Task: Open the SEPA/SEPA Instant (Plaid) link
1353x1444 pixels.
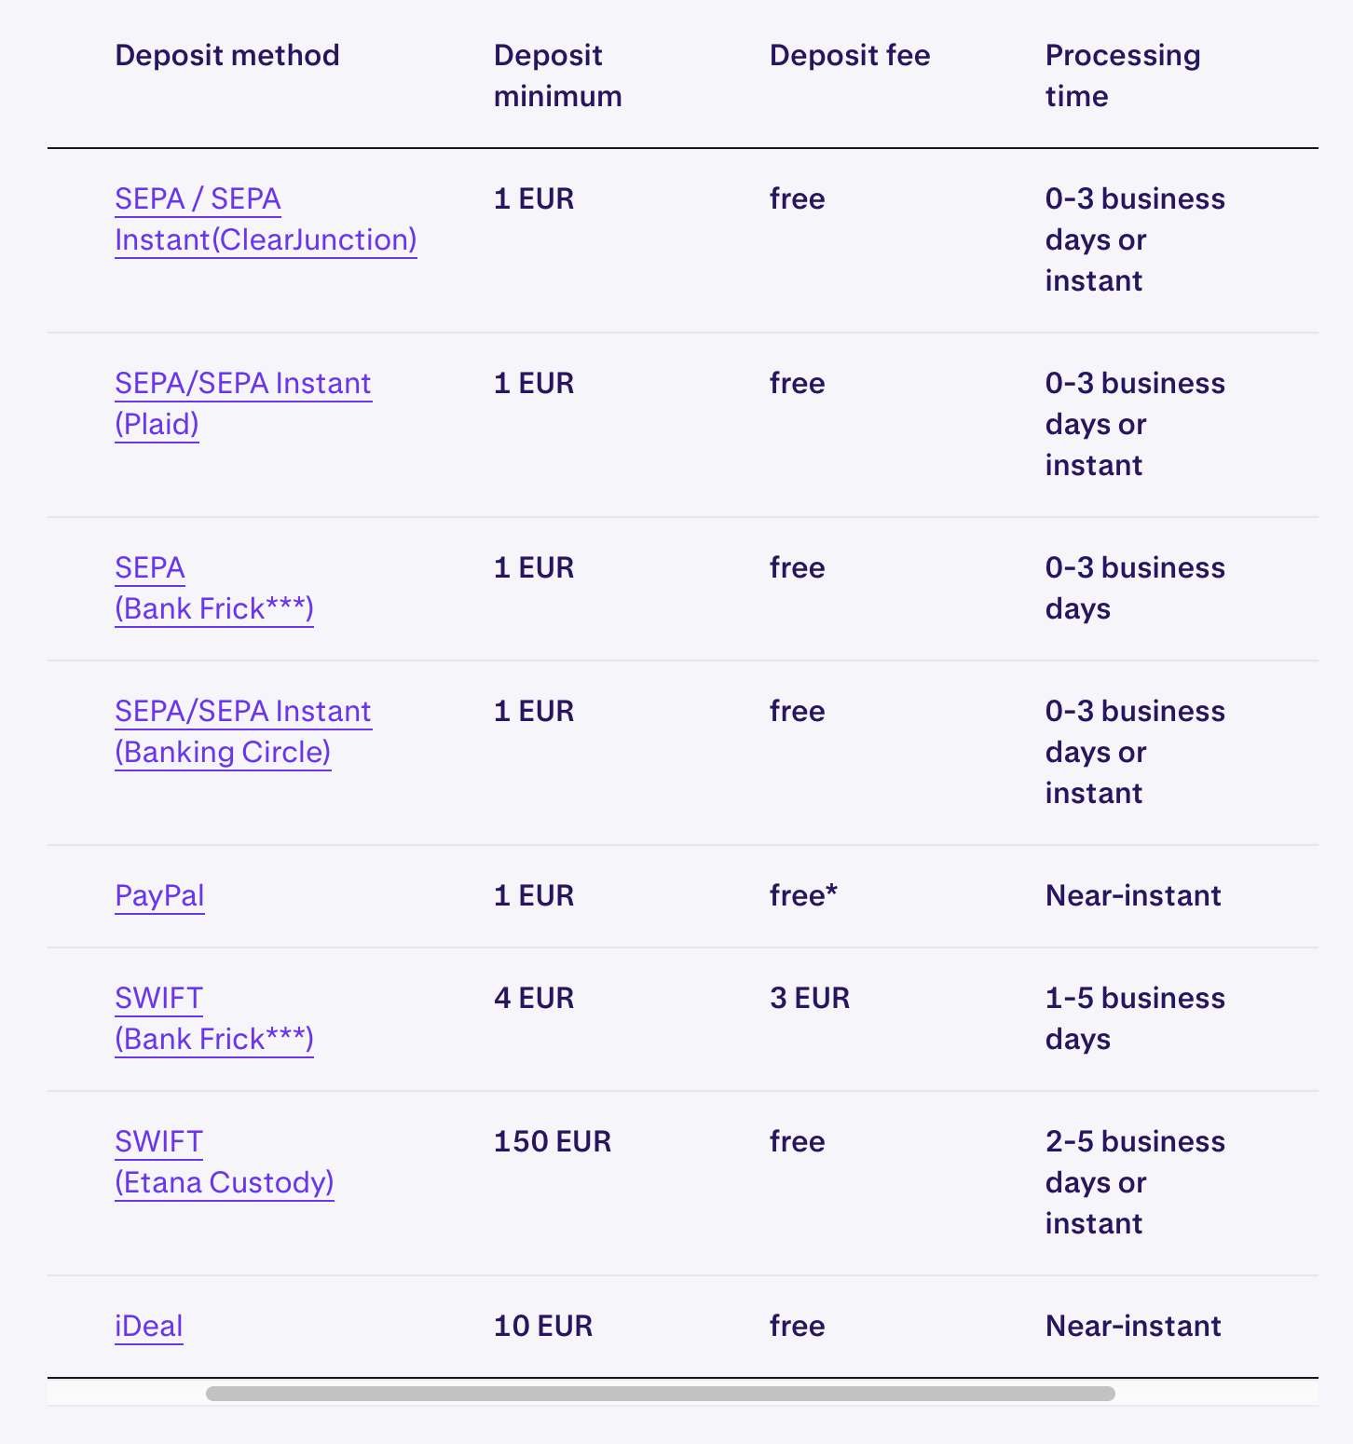Action: 242,402
